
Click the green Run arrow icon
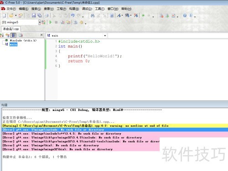tap(51, 22)
